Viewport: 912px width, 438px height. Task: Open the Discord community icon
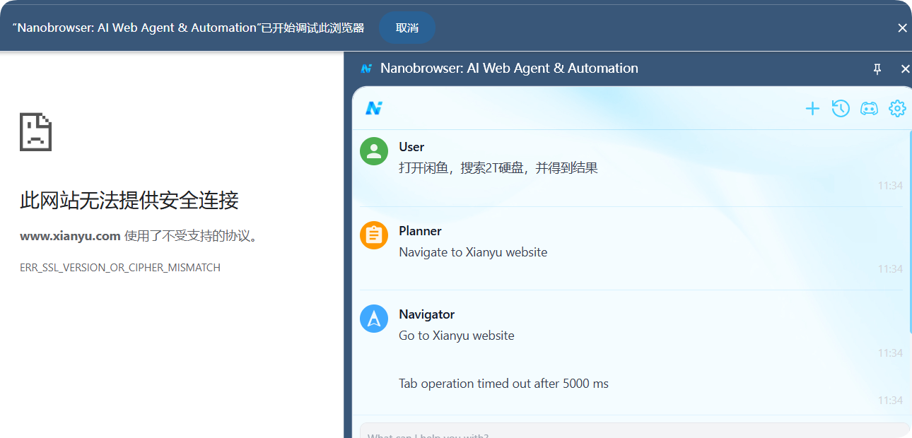[x=869, y=108]
